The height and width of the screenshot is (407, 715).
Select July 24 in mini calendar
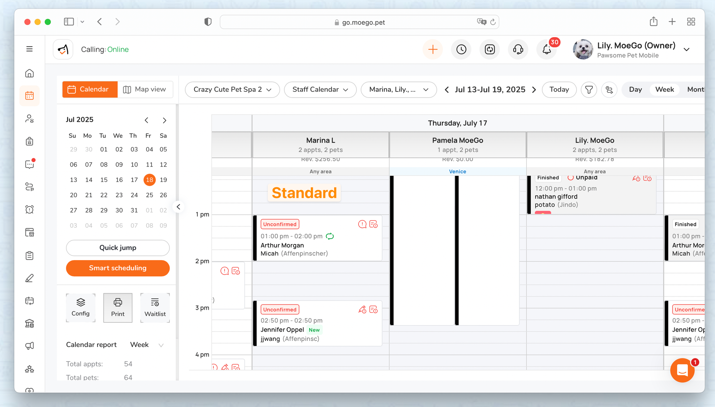click(x=134, y=195)
